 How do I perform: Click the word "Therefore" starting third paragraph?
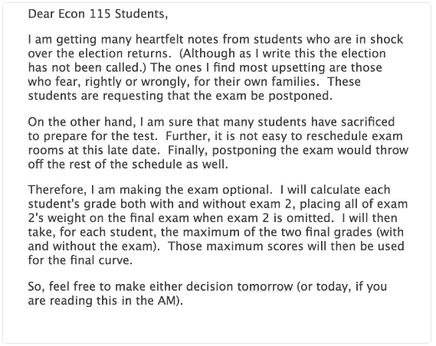56,190
